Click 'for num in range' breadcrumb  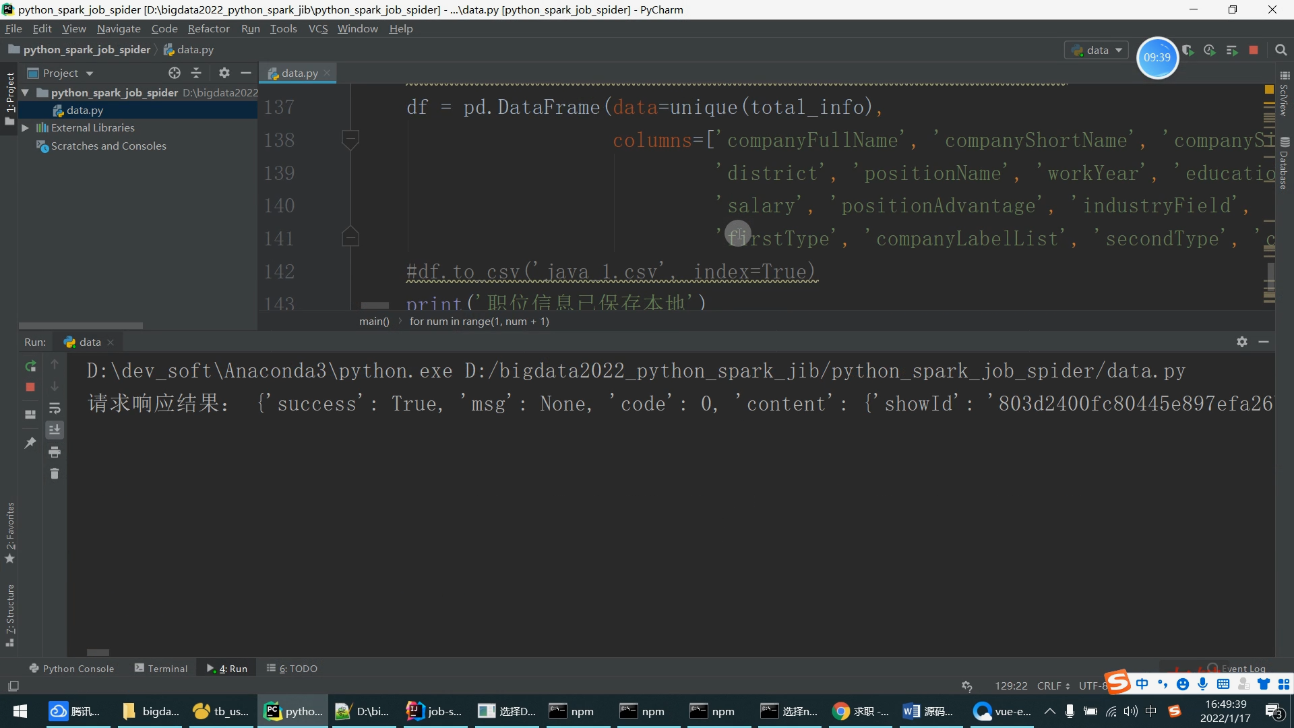[479, 322]
